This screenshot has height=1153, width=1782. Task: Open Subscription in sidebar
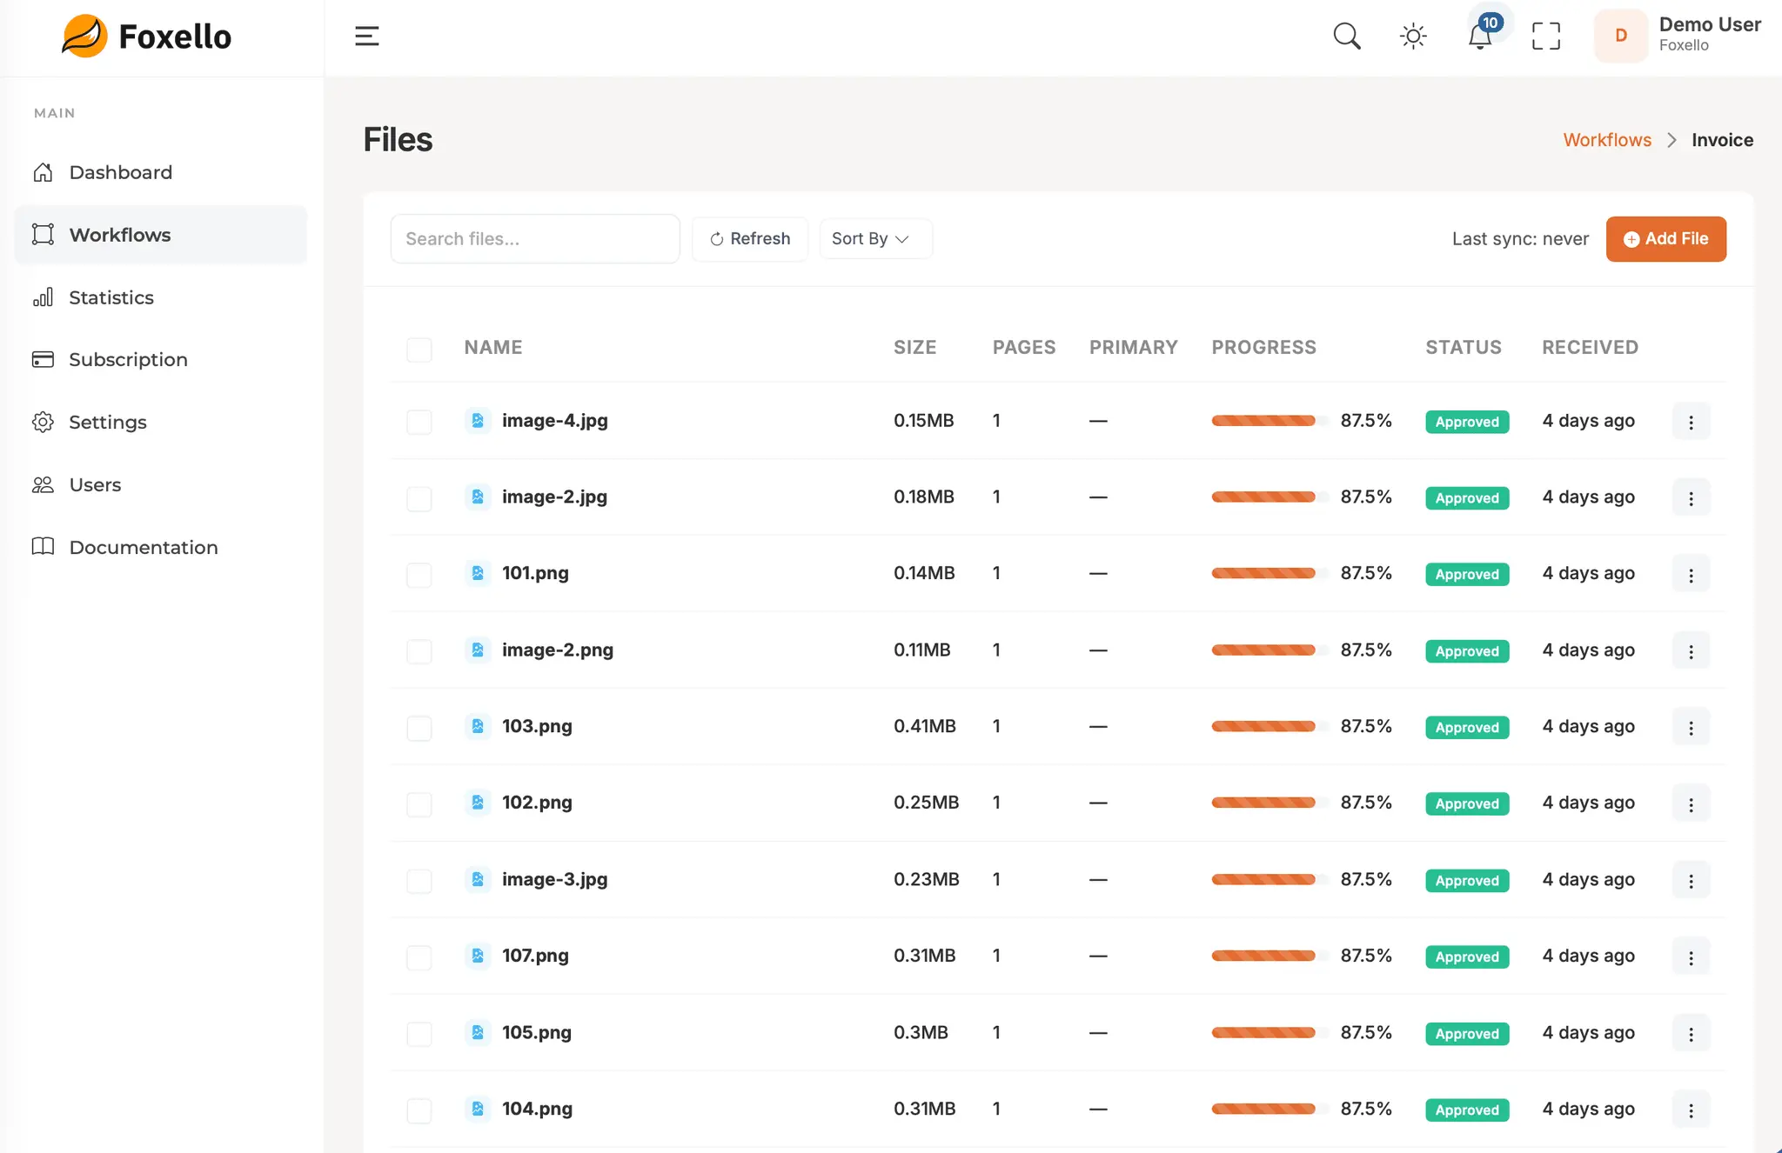click(x=161, y=360)
